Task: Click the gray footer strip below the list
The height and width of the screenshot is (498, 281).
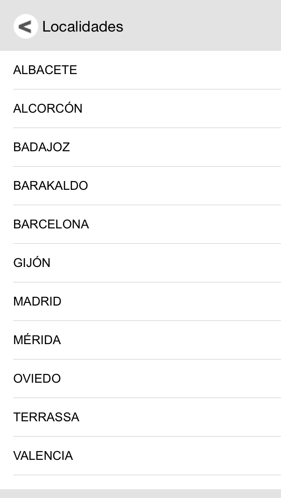Action: 140,494
